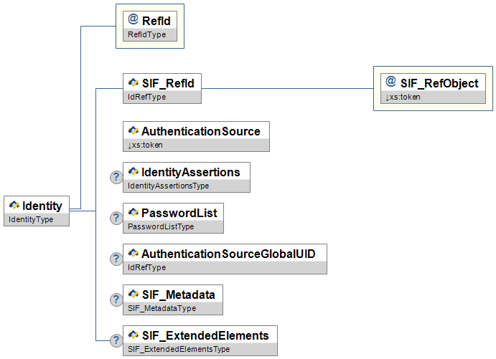Click the question mark beside PasswordList
The height and width of the screenshot is (359, 496).
(115, 218)
